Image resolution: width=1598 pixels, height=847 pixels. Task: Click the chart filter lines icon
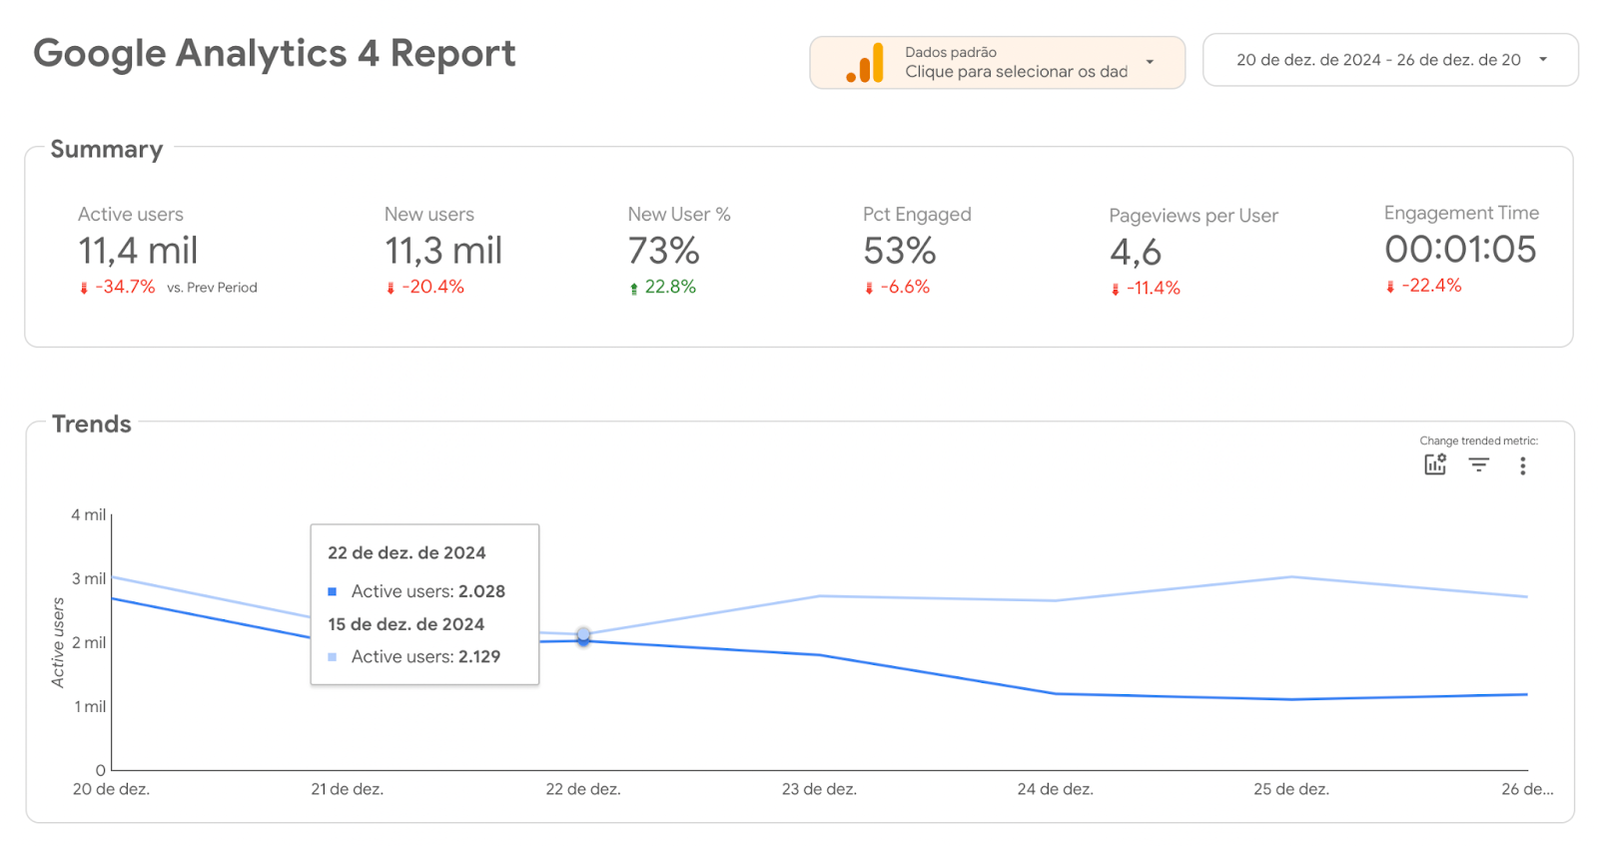click(1479, 464)
